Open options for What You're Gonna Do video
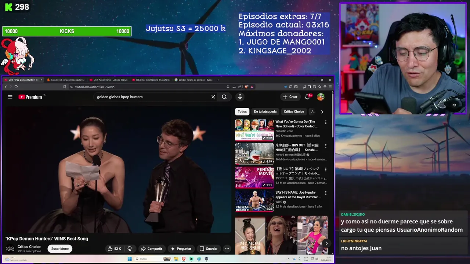Viewport: 470px width, 264px height. 326,122
